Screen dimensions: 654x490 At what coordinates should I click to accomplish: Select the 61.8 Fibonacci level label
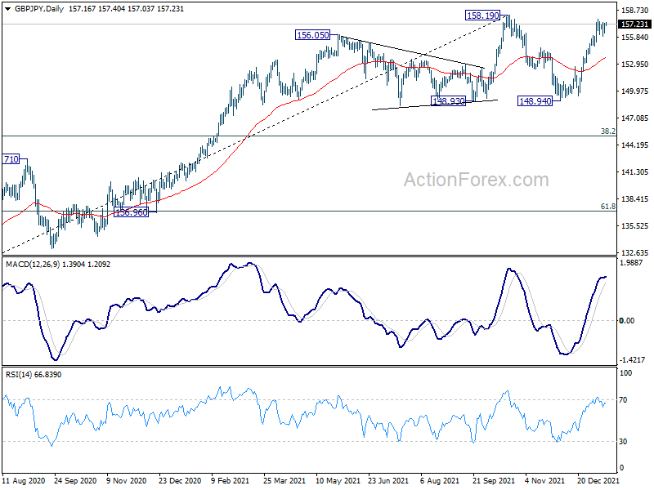click(607, 207)
